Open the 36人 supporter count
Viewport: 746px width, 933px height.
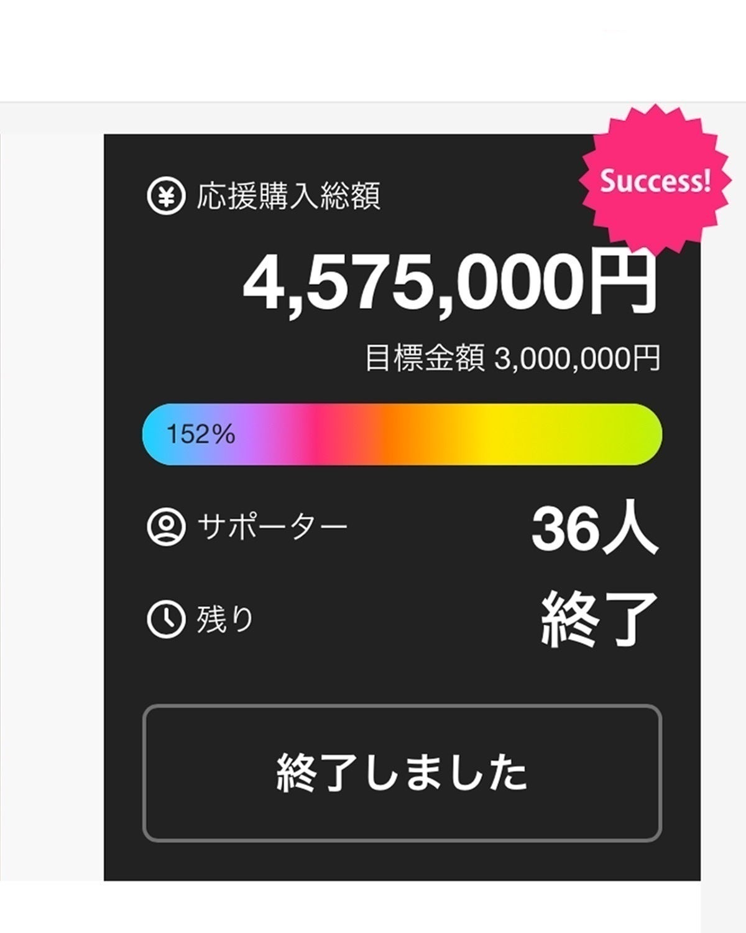tap(594, 528)
